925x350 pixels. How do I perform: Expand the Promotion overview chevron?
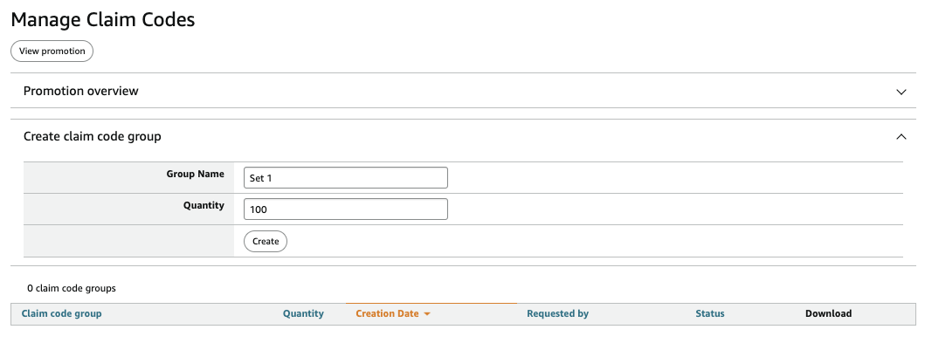tap(901, 92)
